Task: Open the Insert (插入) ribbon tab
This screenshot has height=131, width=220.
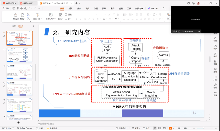Action: [x=71, y=8]
